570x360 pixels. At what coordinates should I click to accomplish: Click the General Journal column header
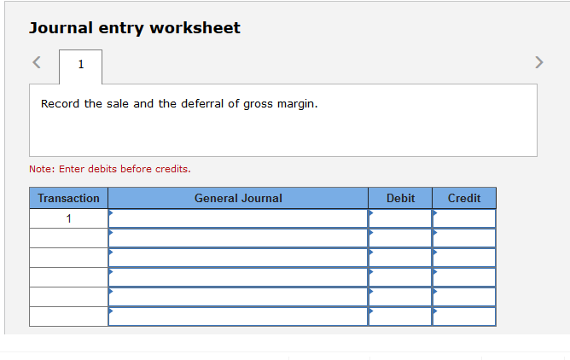[x=238, y=198]
